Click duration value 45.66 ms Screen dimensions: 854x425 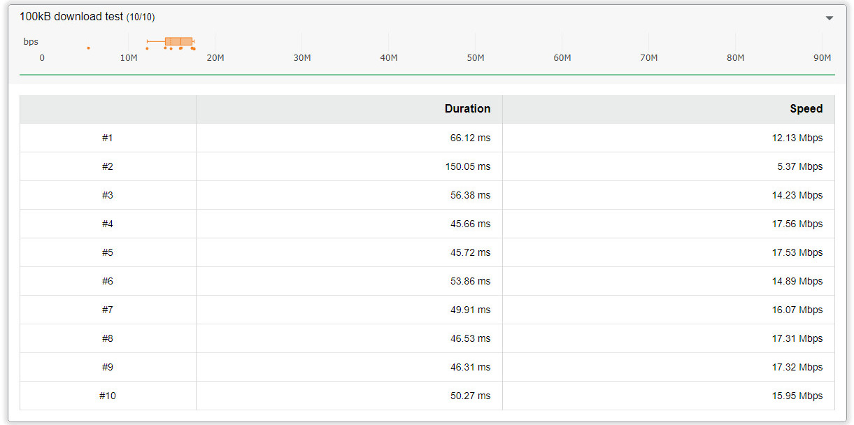click(470, 224)
